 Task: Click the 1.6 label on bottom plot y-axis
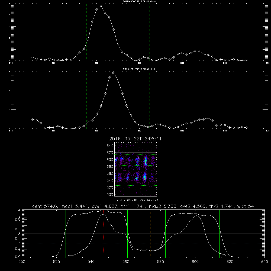click(x=18, y=211)
